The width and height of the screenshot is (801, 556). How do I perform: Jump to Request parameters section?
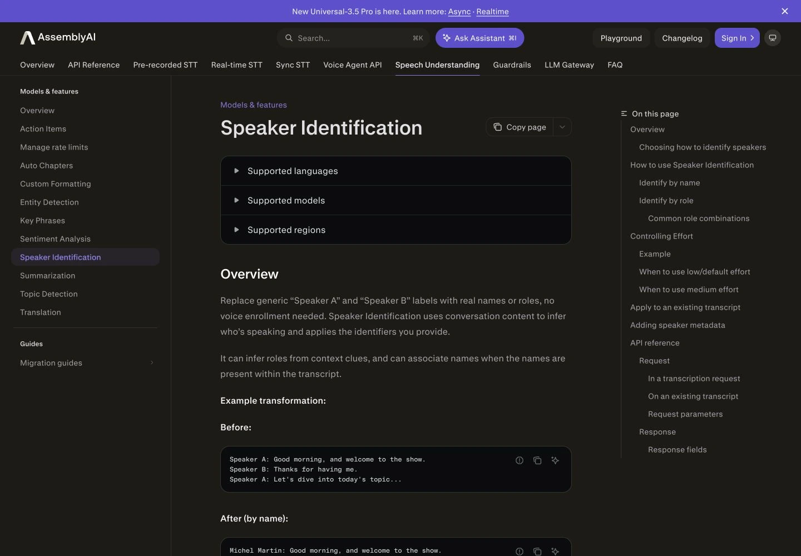685,414
